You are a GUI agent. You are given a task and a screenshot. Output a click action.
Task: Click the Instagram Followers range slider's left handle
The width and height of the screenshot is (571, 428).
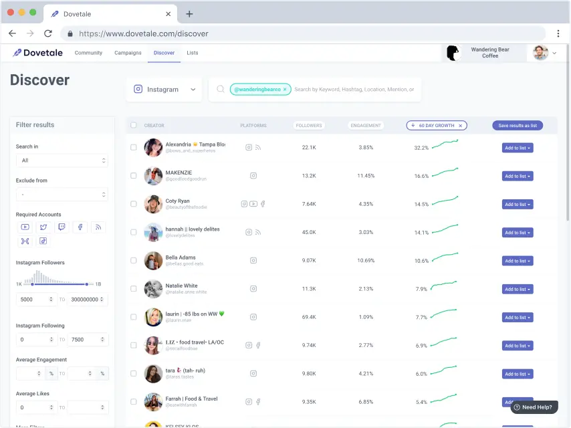(x=32, y=284)
